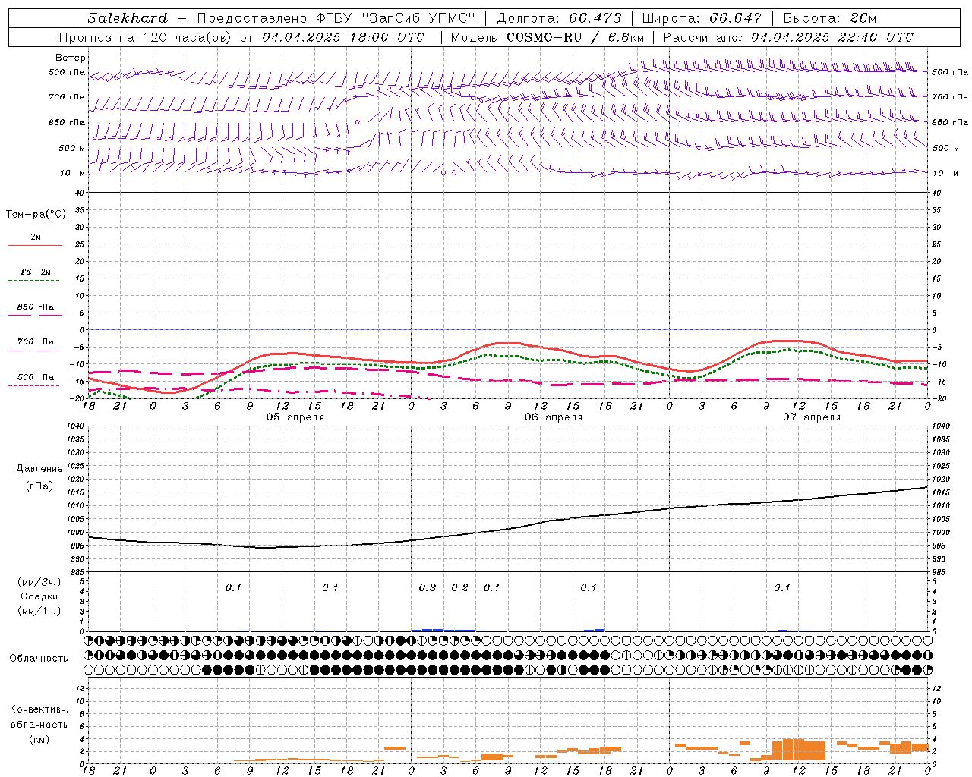Select the 2м temperature legend entry
972x777 pixels.
[x=36, y=238]
